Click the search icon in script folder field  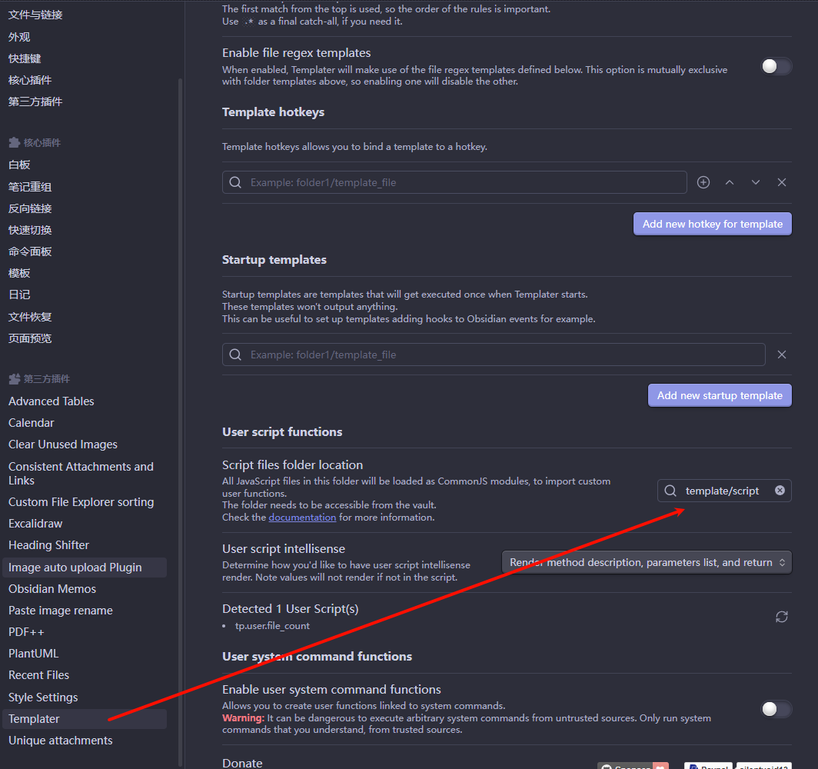[670, 491]
